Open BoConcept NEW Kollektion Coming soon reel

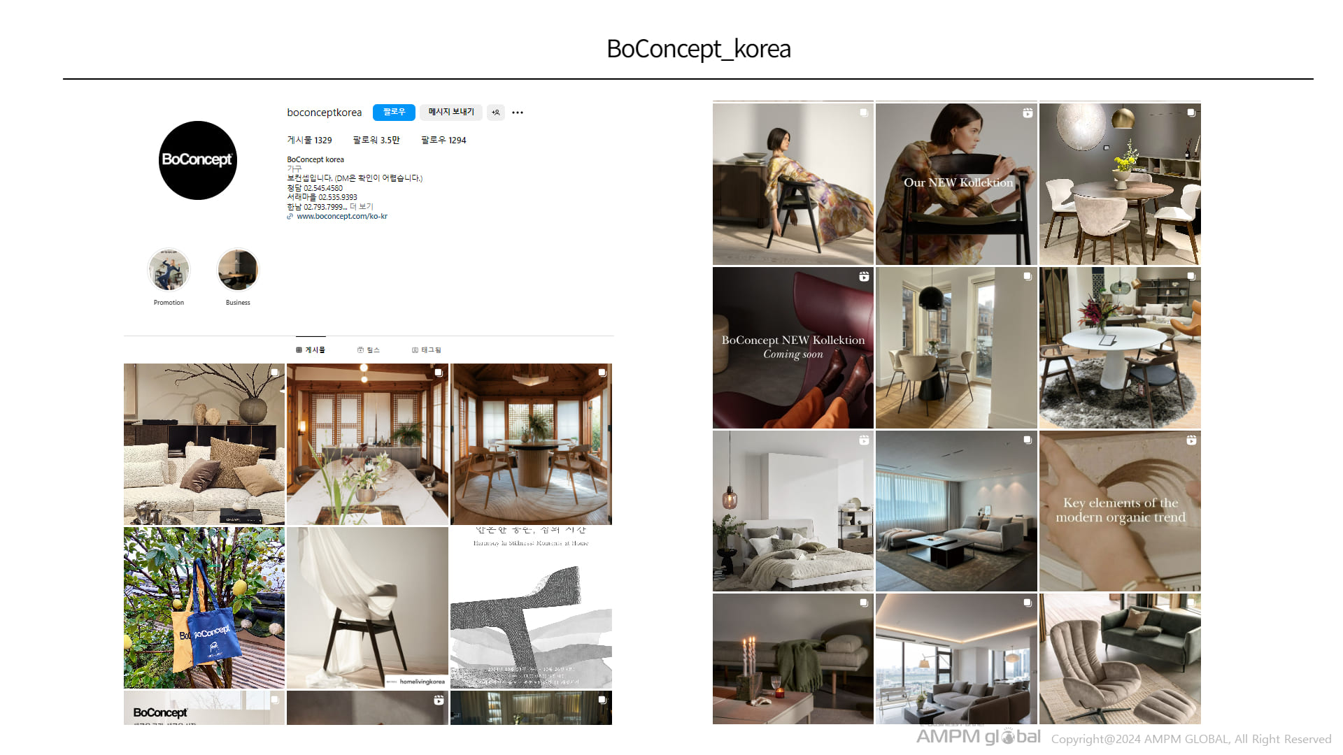point(793,347)
